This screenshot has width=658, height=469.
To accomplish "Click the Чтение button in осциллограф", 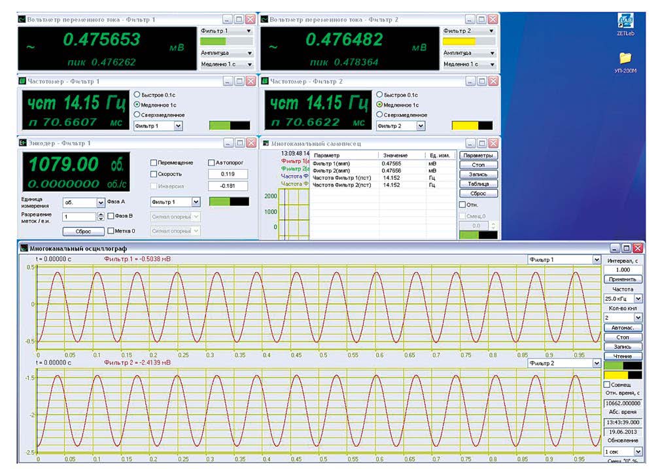I will pyautogui.click(x=623, y=356).
